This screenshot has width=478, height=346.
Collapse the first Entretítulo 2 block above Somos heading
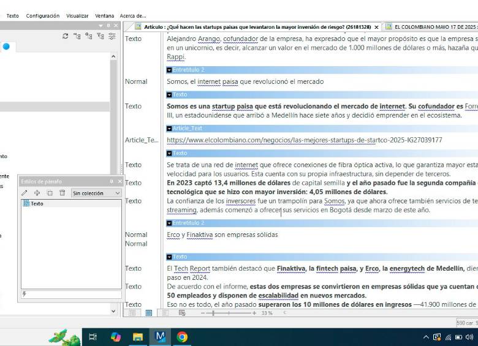coord(169,70)
